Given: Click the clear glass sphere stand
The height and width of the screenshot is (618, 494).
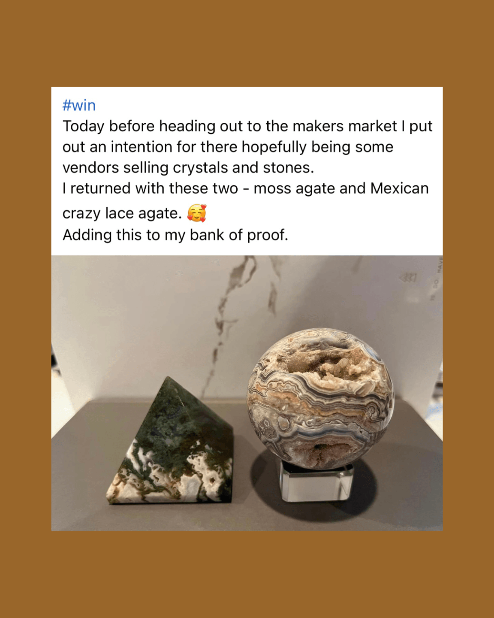Looking at the screenshot, I should (x=317, y=481).
